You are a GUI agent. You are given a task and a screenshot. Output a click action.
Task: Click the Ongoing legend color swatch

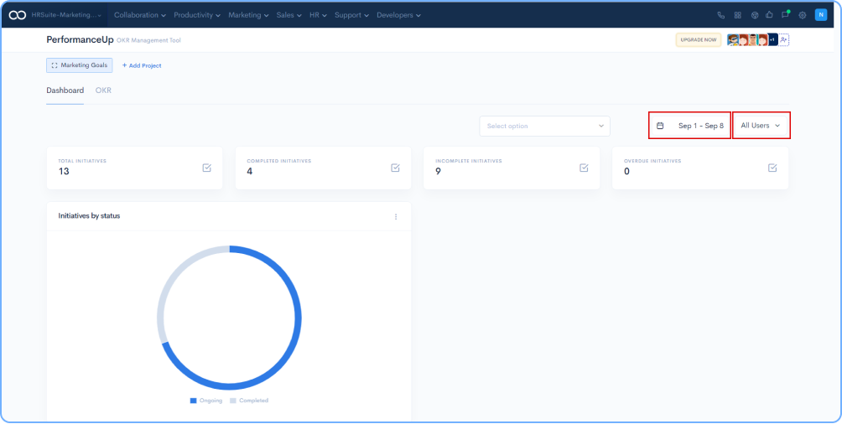pyautogui.click(x=193, y=401)
